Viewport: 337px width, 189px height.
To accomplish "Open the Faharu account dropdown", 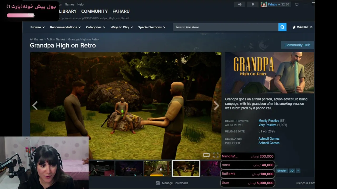I will [x=274, y=4].
